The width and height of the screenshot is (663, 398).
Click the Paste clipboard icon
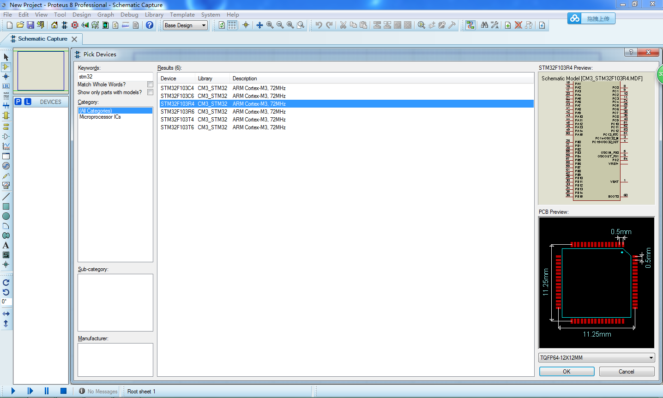click(x=363, y=25)
